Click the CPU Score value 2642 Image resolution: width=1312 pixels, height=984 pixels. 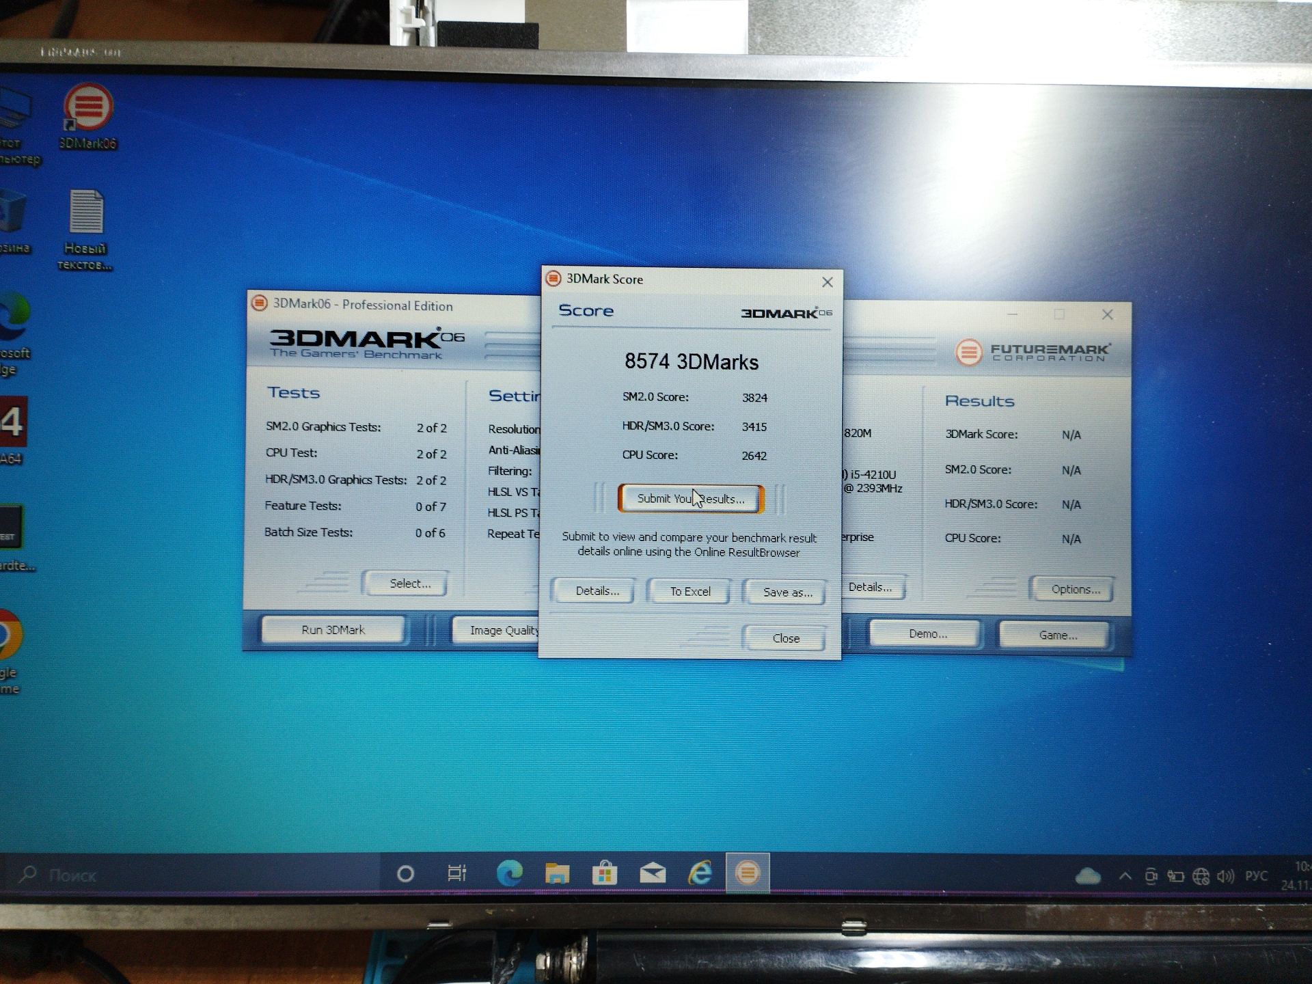[754, 456]
